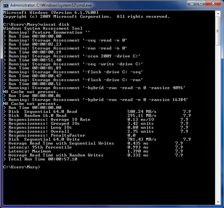Maximize the Command Prompt window

pyautogui.click(x=201, y=4)
